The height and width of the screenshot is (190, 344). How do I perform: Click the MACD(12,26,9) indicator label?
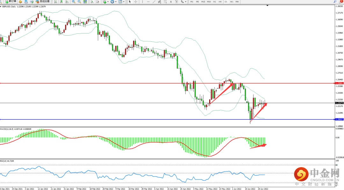click(x=16, y=129)
